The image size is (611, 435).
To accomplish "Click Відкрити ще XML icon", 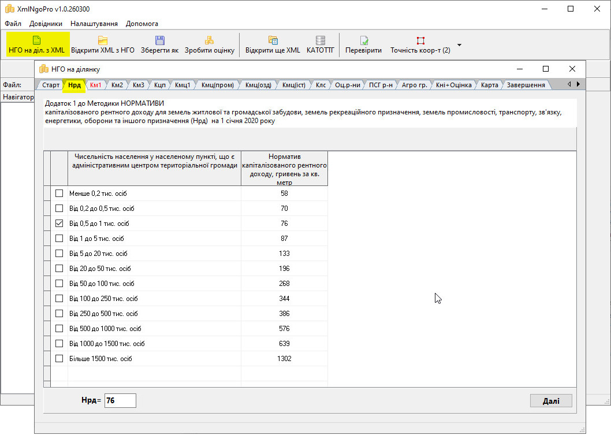I will [x=273, y=40].
